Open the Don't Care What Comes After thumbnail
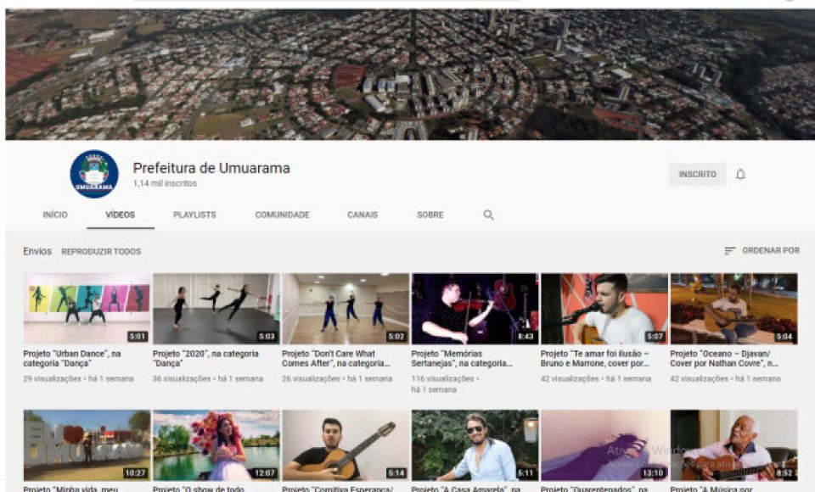This screenshot has width=815, height=492. click(346, 309)
